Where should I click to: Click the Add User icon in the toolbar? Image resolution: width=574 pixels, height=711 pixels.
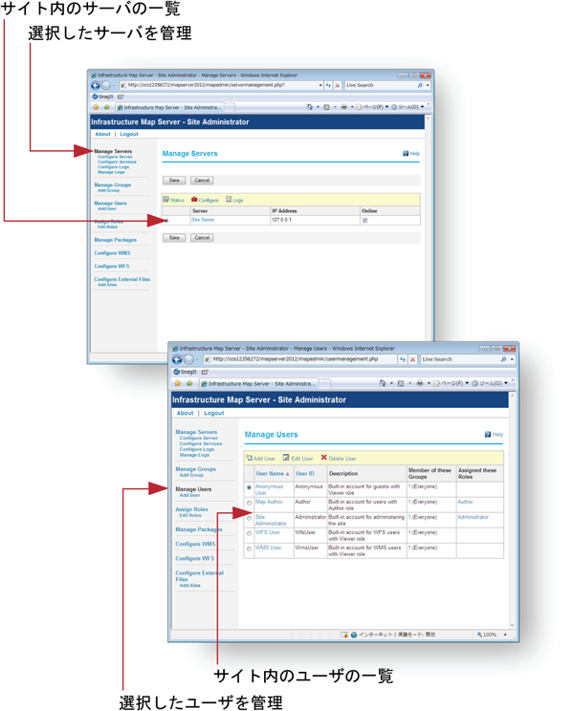tap(249, 458)
